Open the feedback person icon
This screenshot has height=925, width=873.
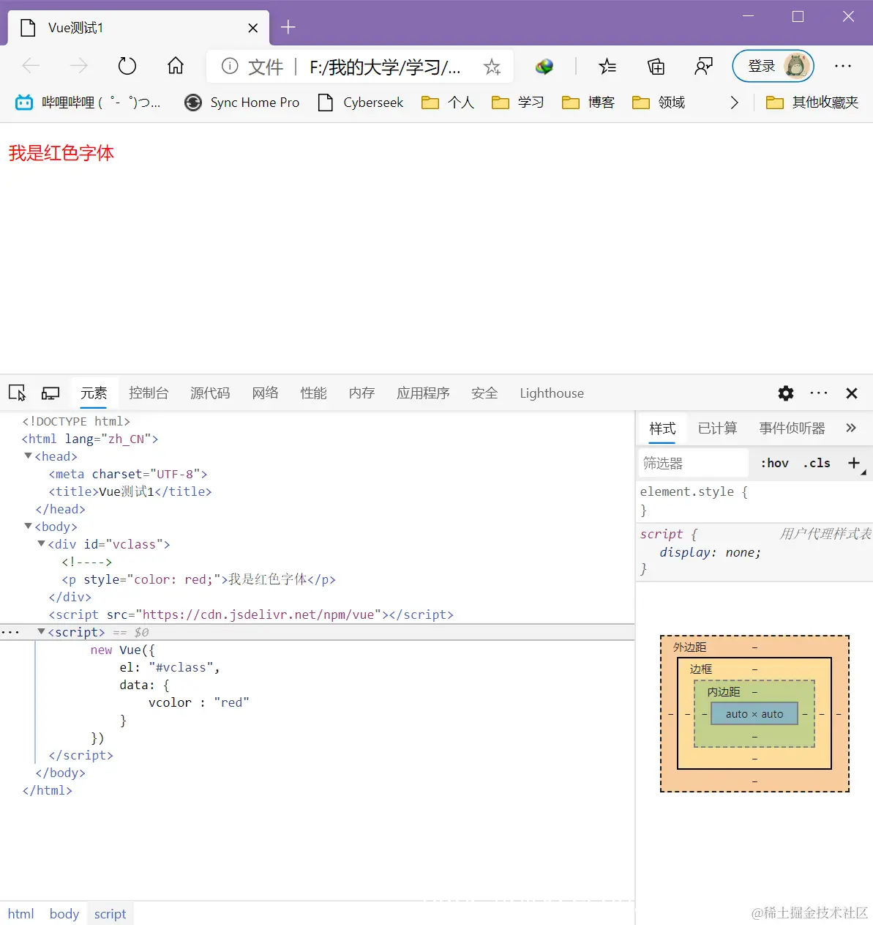pyautogui.click(x=703, y=67)
